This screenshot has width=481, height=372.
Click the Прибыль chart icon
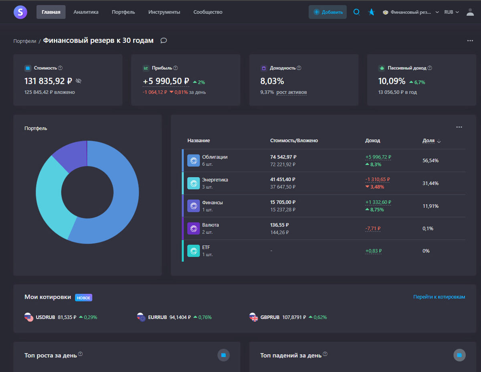147,68
